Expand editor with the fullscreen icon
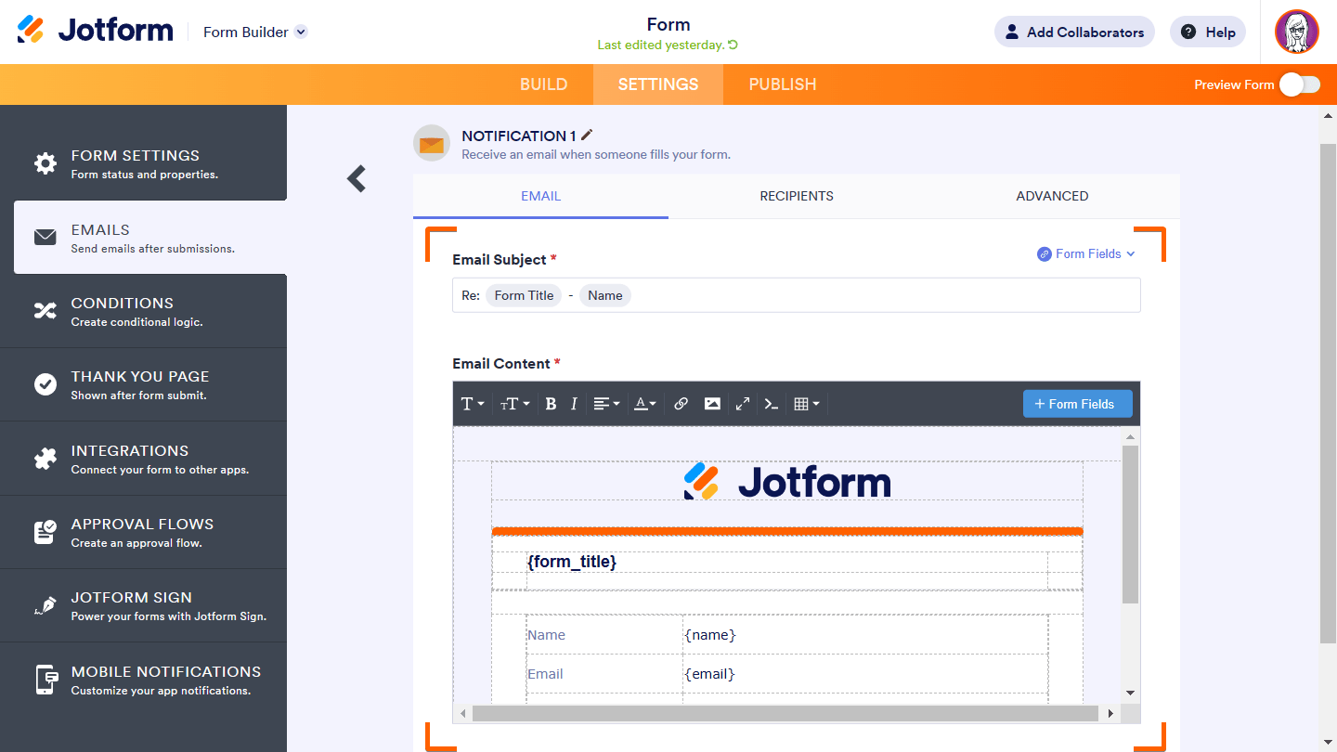The height and width of the screenshot is (752, 1337). [743, 404]
